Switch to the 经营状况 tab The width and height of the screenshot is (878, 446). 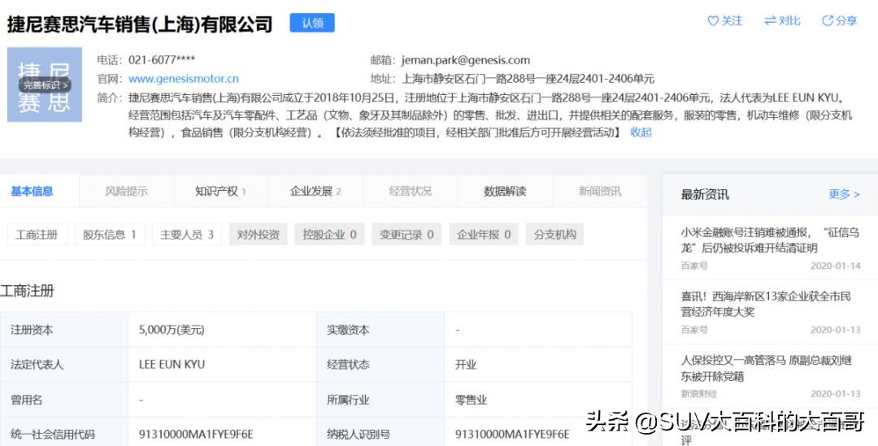411,192
